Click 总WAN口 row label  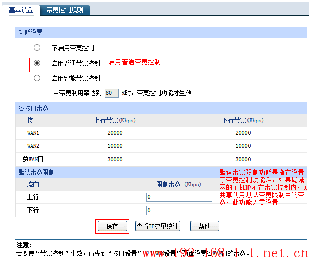(33, 159)
